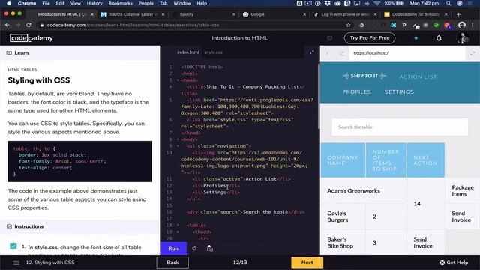
Task: Click the yellow Next button
Action: pyautogui.click(x=307, y=262)
